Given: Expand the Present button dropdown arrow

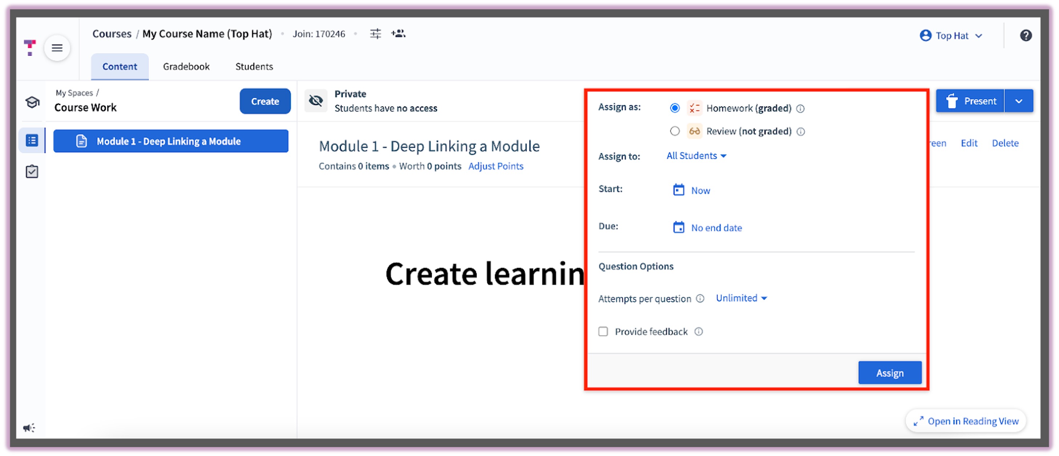Looking at the screenshot, I should (1018, 101).
